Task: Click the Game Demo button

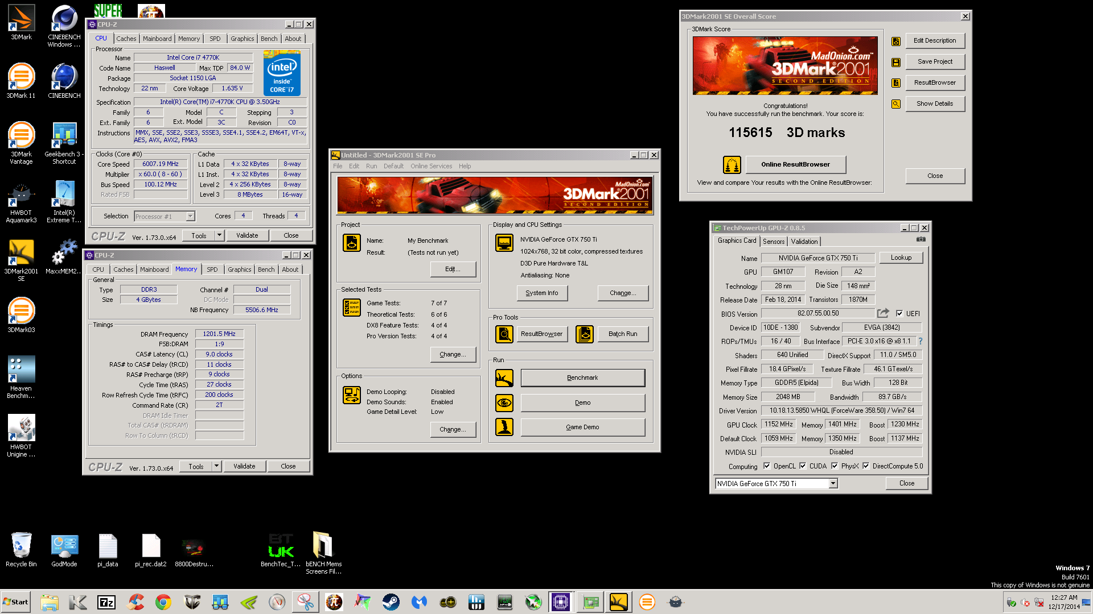Action: pos(582,428)
